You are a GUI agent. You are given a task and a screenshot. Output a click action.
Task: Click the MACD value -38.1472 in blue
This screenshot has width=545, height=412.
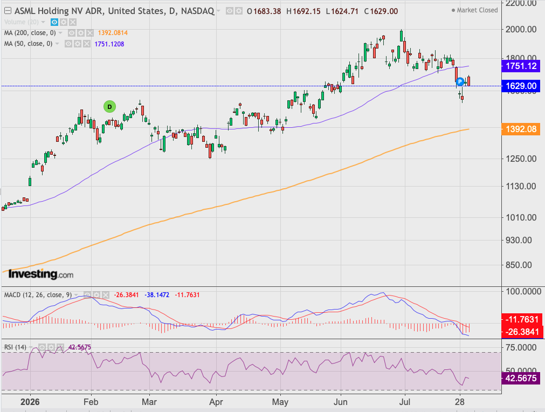(157, 295)
